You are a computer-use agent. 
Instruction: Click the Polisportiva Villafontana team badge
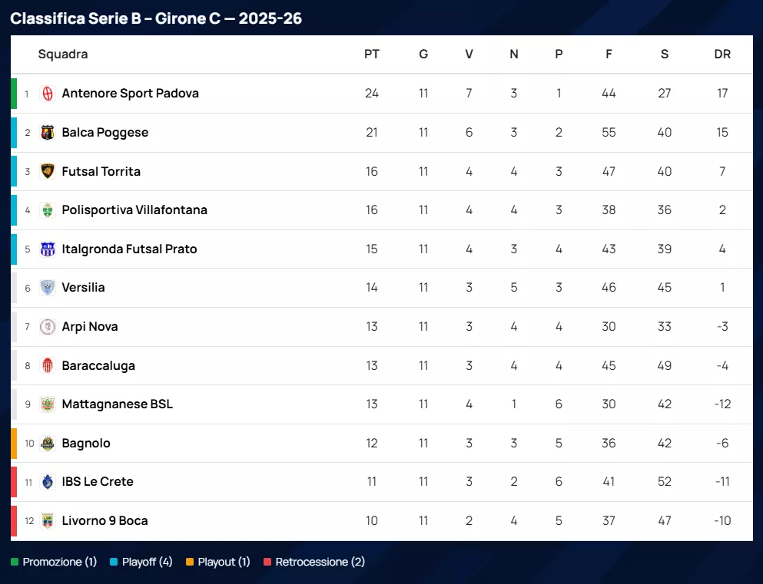tap(48, 210)
